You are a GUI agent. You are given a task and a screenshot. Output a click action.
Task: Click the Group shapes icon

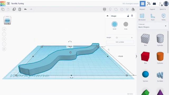coord(116,9)
